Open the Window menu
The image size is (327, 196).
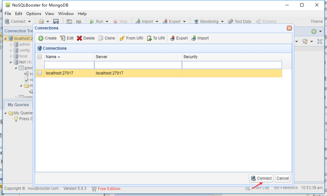click(x=66, y=13)
